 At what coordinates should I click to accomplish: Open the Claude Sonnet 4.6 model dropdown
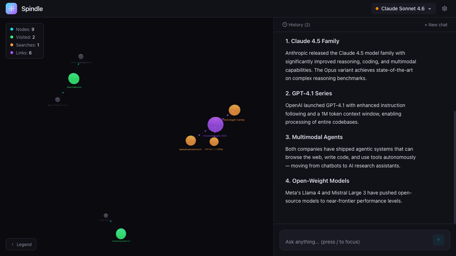click(x=403, y=9)
